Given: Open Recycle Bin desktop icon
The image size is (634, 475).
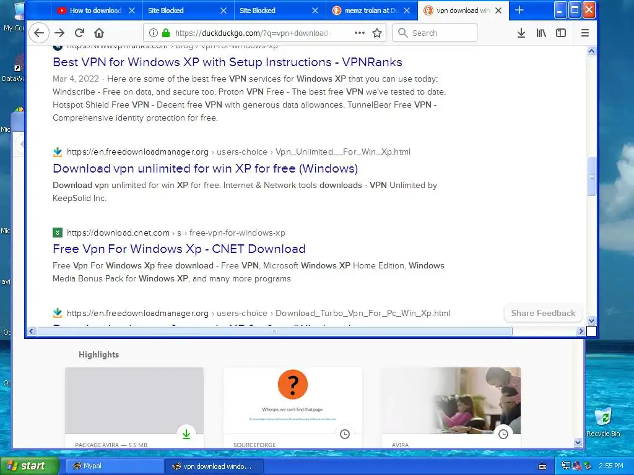Looking at the screenshot, I should pos(603,422).
